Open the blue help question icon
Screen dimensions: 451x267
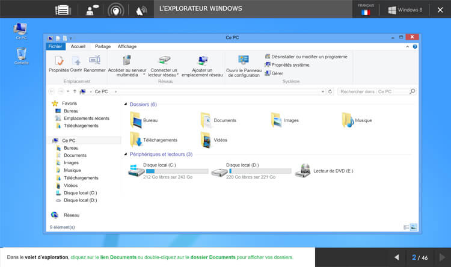[x=415, y=47]
